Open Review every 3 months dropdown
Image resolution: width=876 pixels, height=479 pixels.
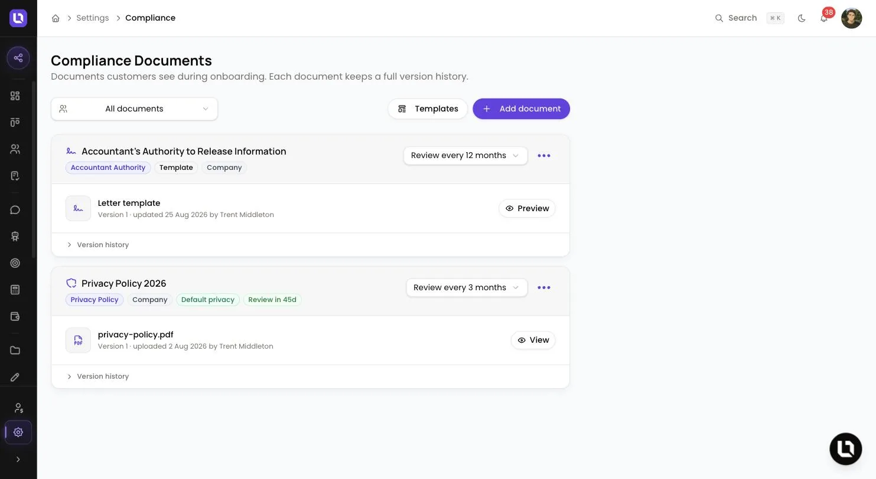click(467, 288)
